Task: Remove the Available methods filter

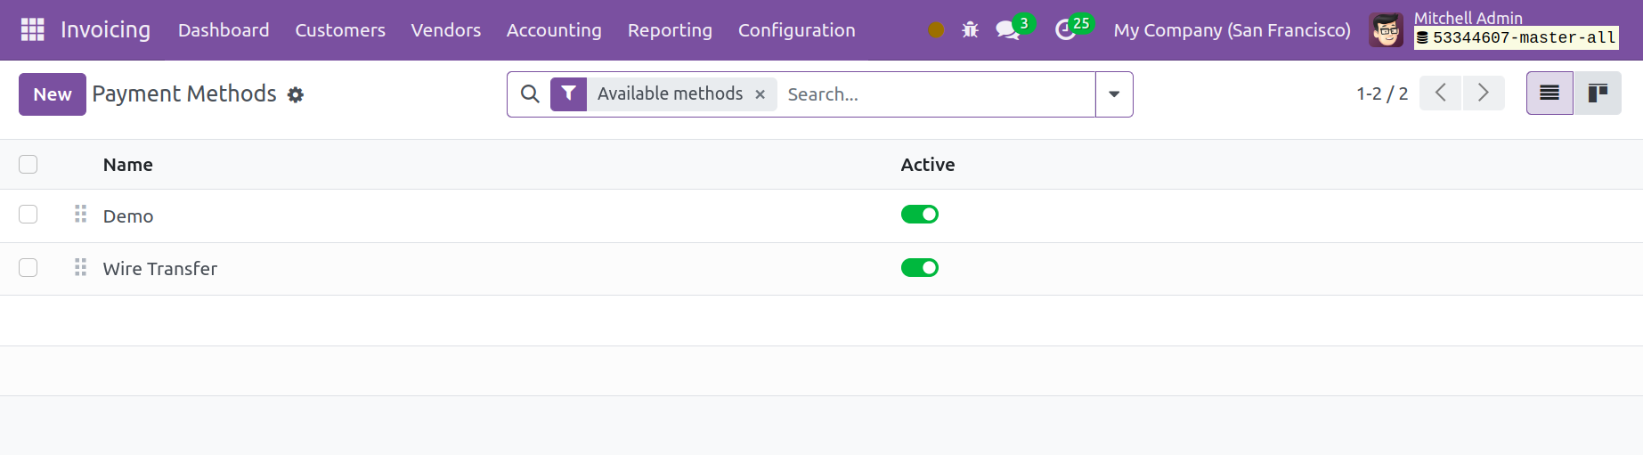Action: click(760, 94)
